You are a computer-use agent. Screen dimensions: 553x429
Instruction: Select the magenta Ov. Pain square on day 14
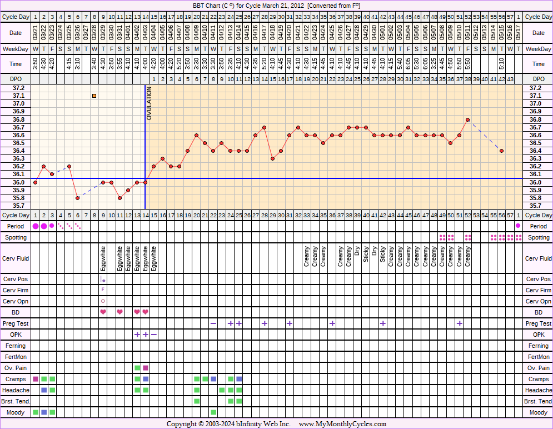coord(146,368)
